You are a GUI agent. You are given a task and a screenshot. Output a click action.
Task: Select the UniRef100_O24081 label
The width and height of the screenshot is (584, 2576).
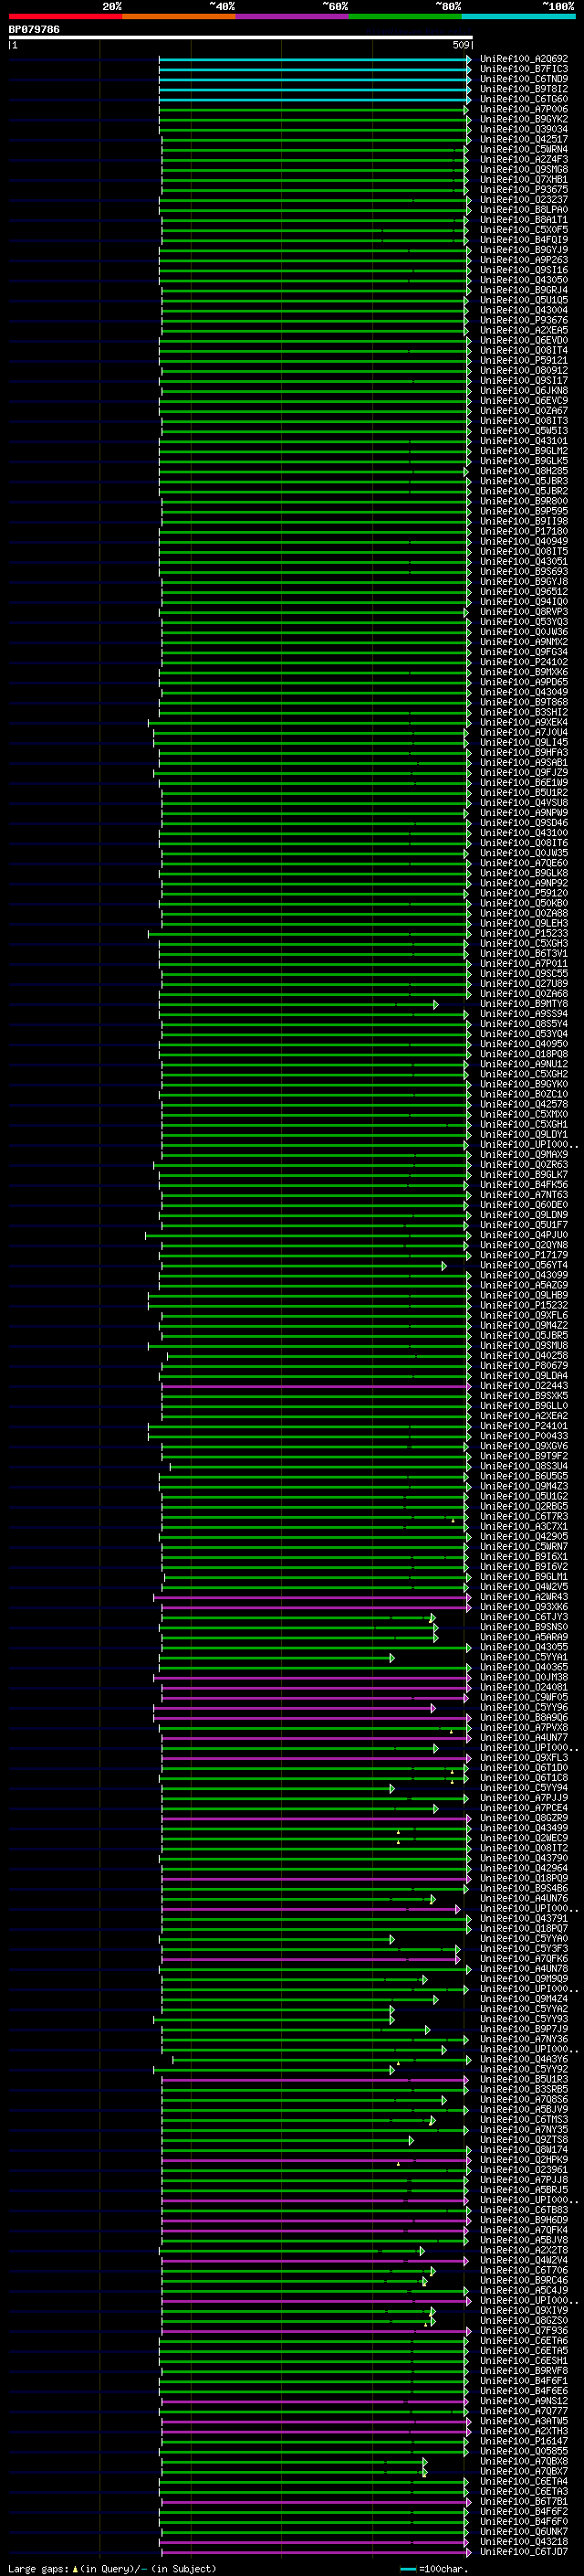pyautogui.click(x=524, y=1687)
